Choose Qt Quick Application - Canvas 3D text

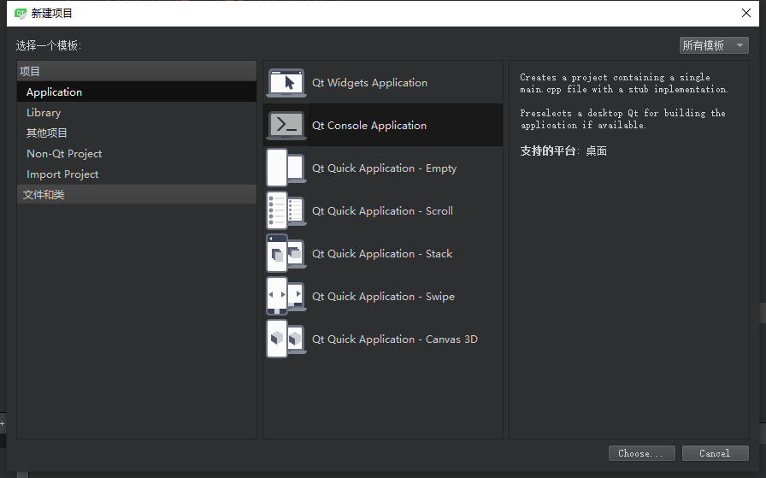pyautogui.click(x=395, y=339)
